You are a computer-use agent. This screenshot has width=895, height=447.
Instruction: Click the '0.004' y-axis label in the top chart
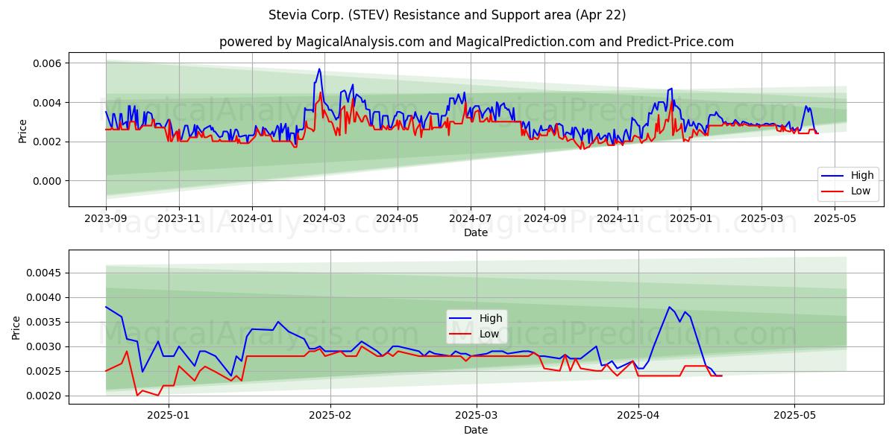point(47,102)
